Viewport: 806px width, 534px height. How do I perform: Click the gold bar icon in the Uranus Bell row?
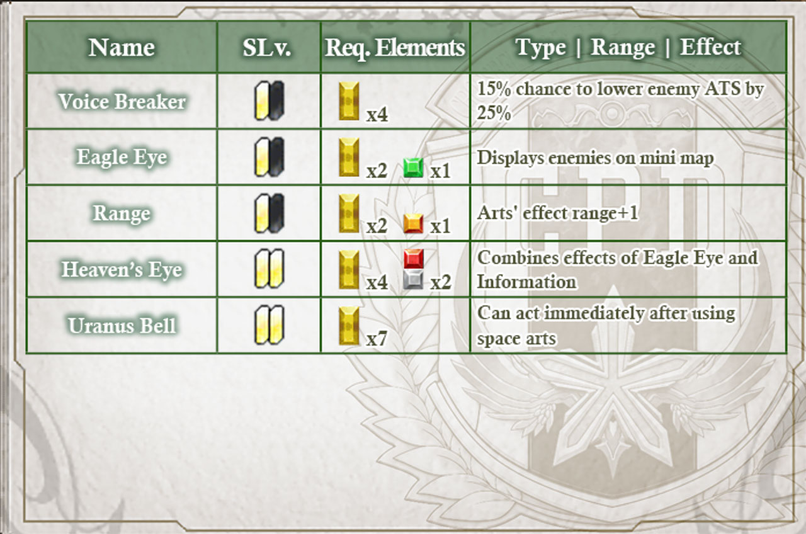(x=349, y=326)
